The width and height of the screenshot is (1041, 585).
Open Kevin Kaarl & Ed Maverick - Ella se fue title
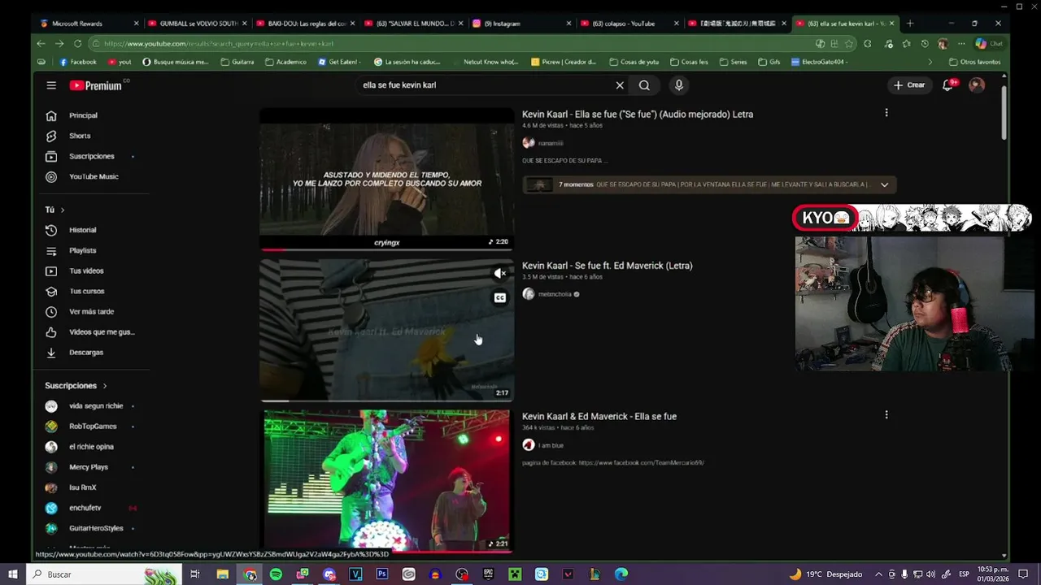pyautogui.click(x=599, y=416)
